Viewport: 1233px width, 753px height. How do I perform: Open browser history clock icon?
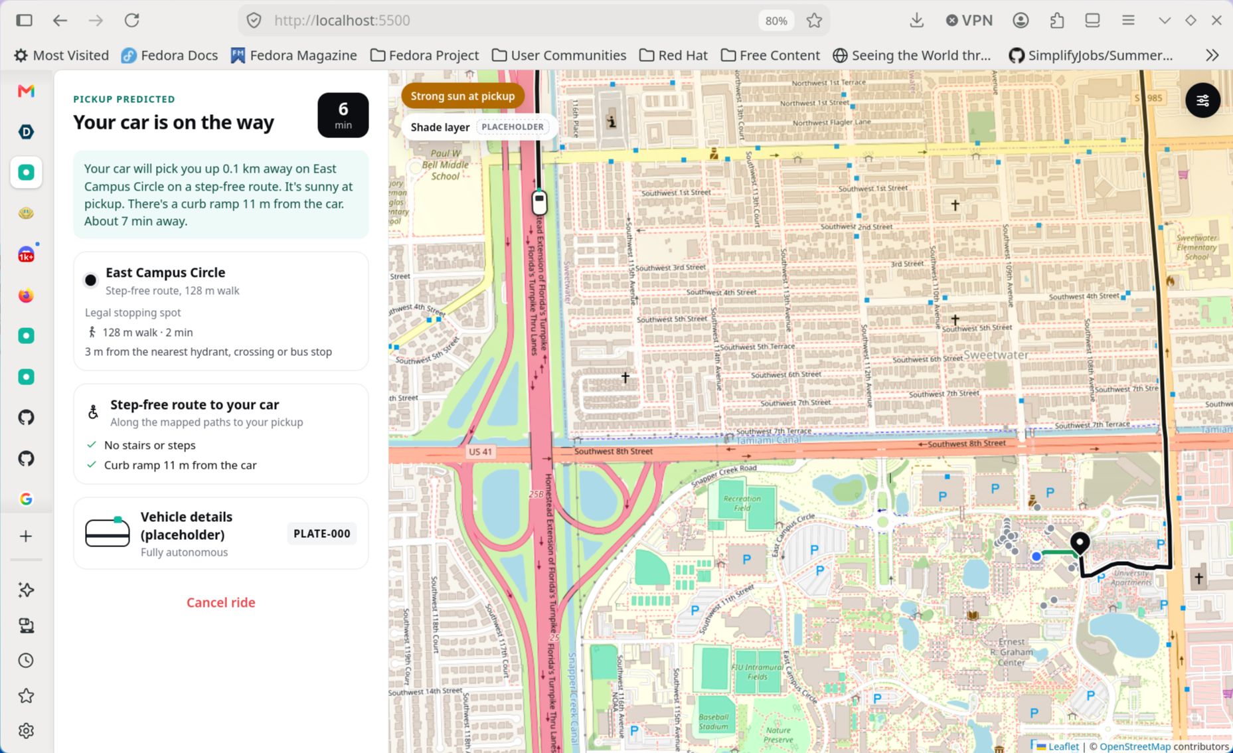pos(26,660)
